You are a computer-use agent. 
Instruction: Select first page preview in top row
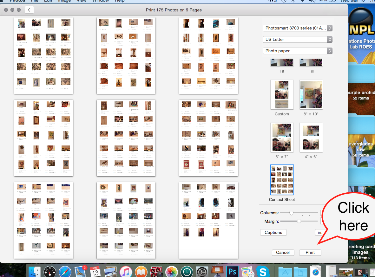43,55
